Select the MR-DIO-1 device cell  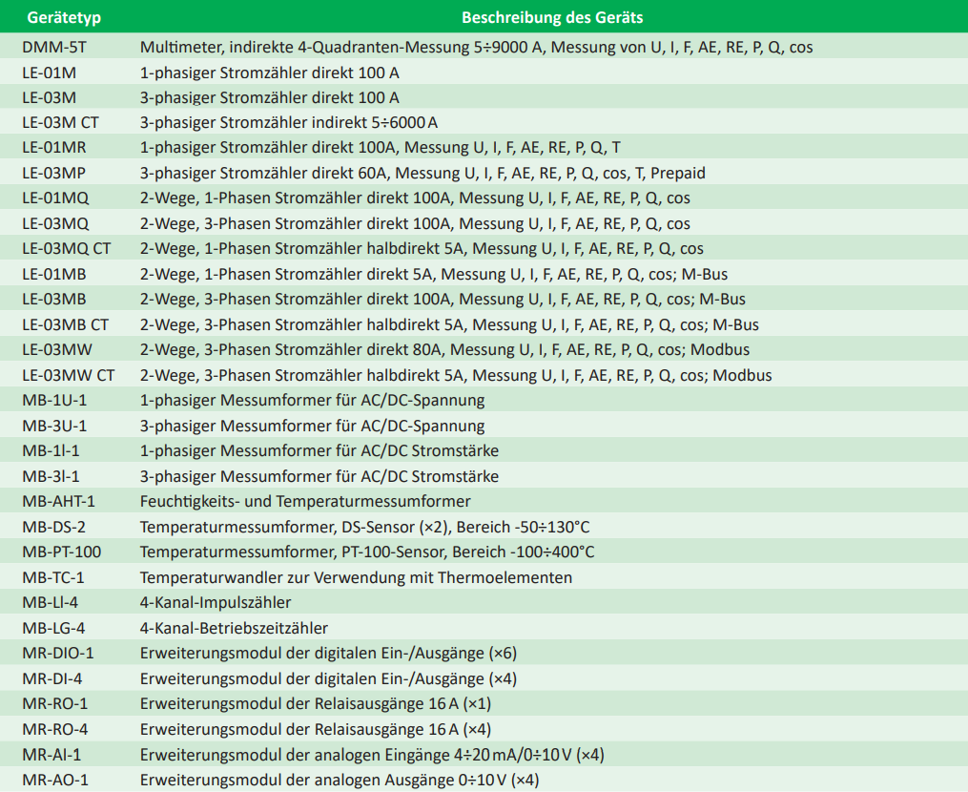58,653
